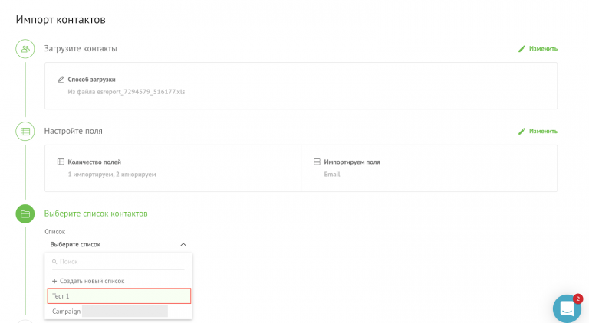
Task: Click Изменить link for Загрузите контакты
Action: [x=543, y=49]
